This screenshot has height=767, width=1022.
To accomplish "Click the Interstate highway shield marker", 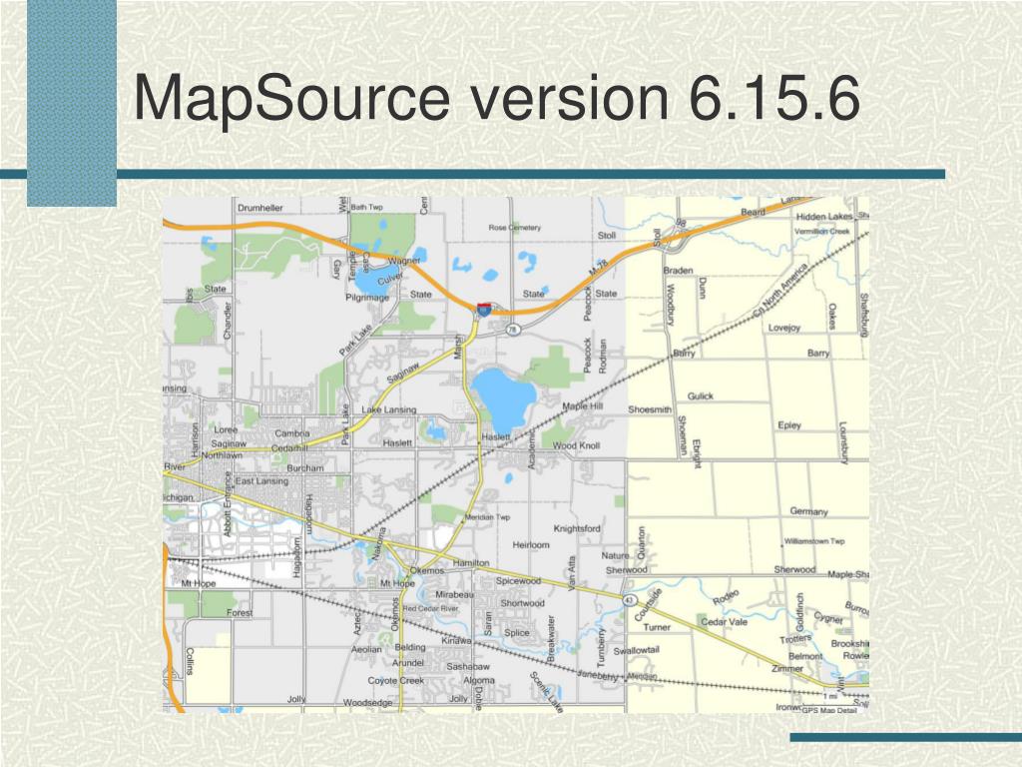I will pos(484,310).
